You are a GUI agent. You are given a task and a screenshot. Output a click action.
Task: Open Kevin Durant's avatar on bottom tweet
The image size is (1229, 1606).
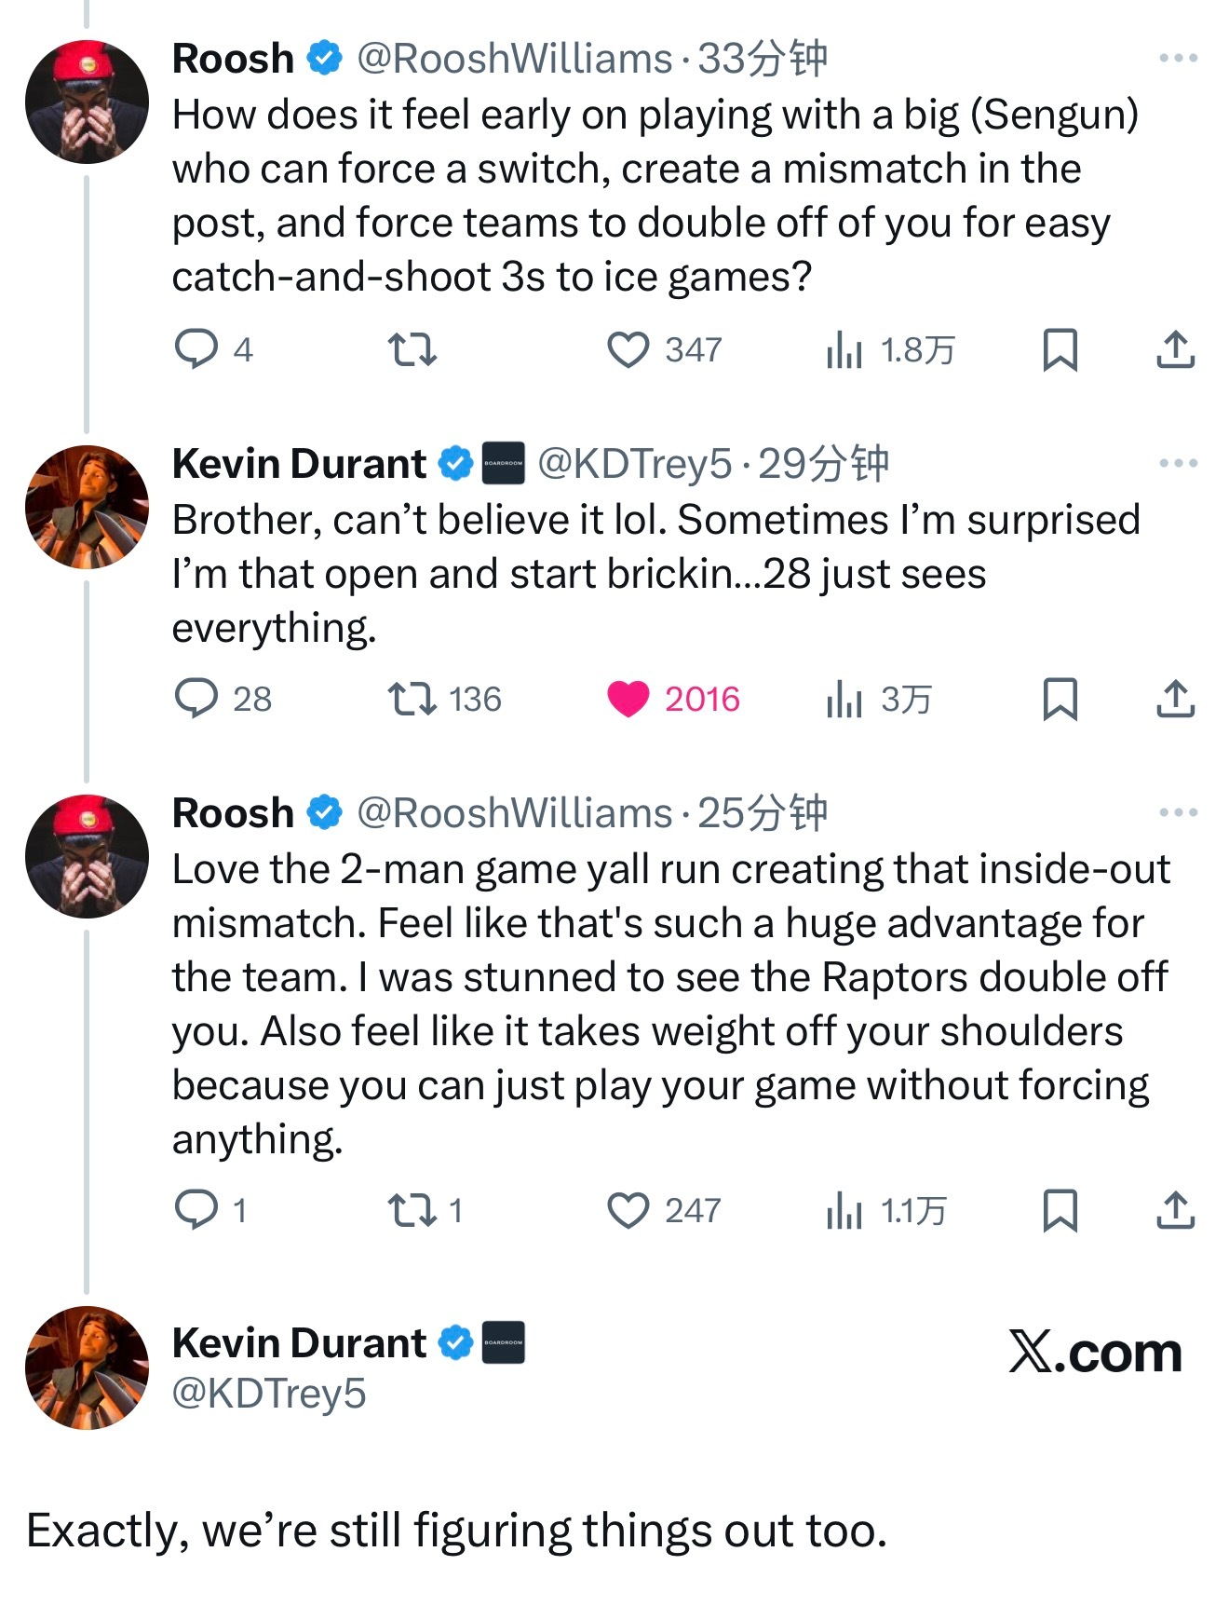(x=87, y=1368)
